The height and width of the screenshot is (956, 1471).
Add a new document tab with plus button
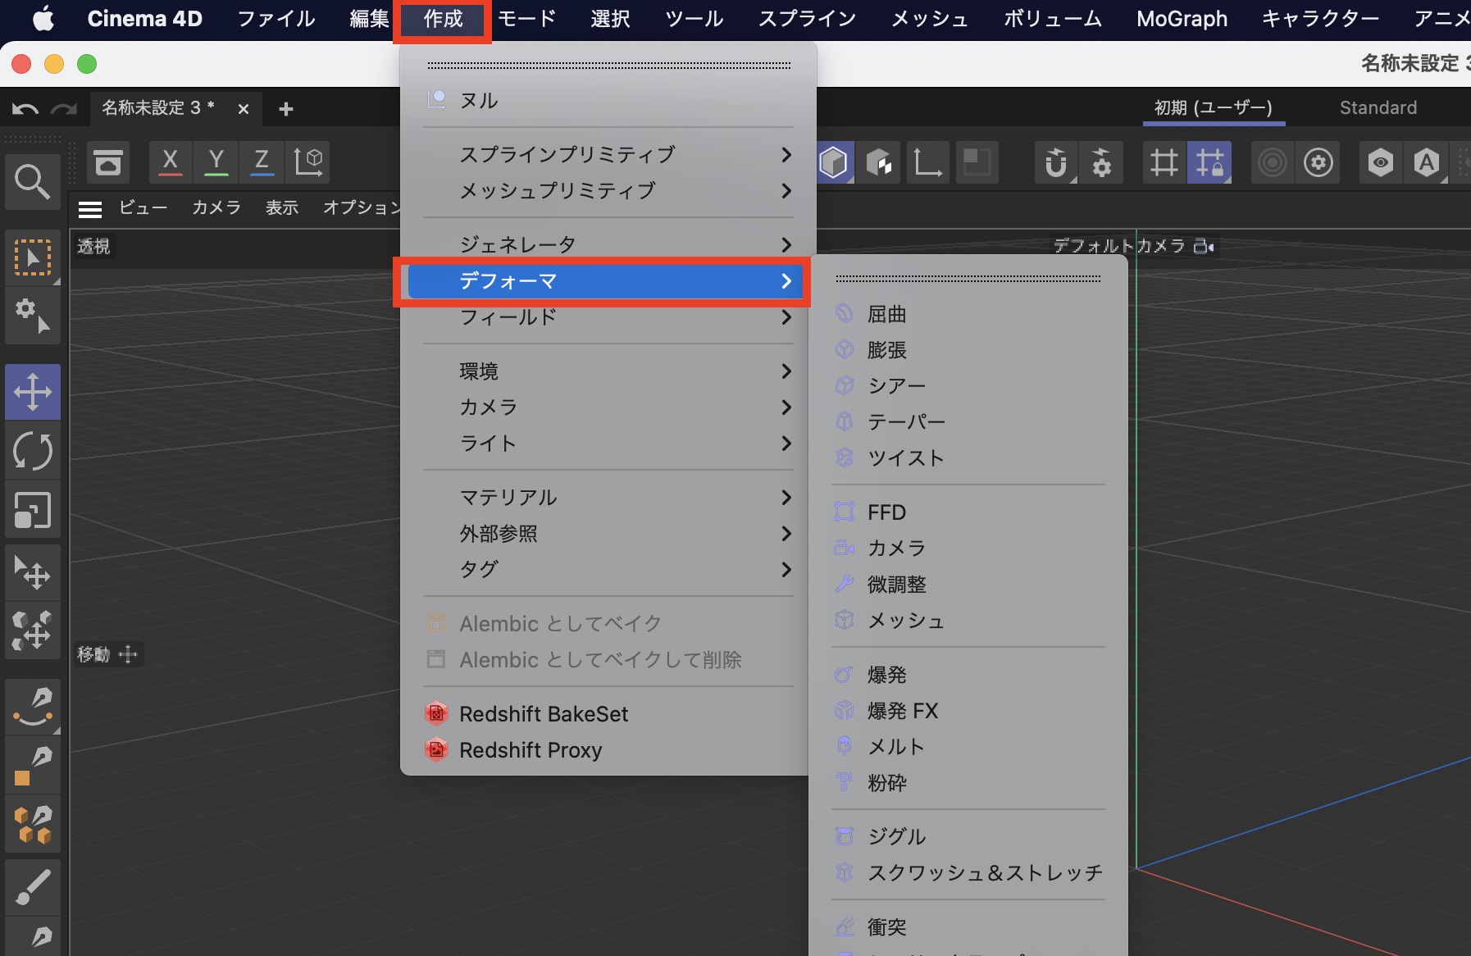coord(286,109)
